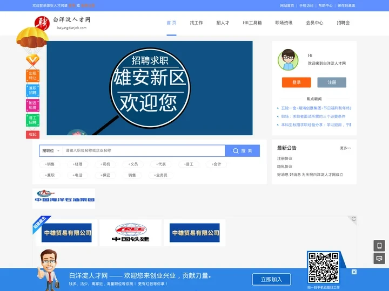Screen dimensions: 389x291
Task: Open the 中国铁建 company logo
Action: click(131, 233)
